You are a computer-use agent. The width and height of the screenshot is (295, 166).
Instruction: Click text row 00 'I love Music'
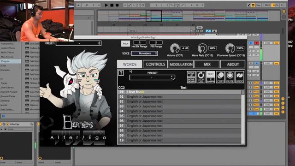[179, 92]
